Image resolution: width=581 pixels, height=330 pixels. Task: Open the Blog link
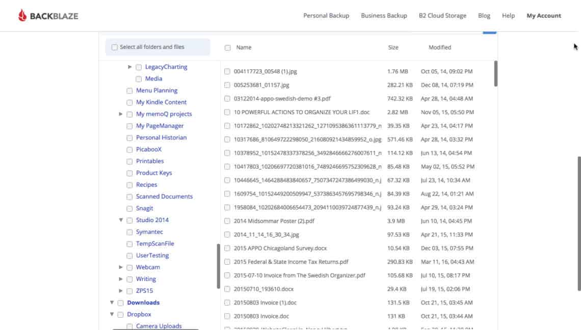[484, 16]
